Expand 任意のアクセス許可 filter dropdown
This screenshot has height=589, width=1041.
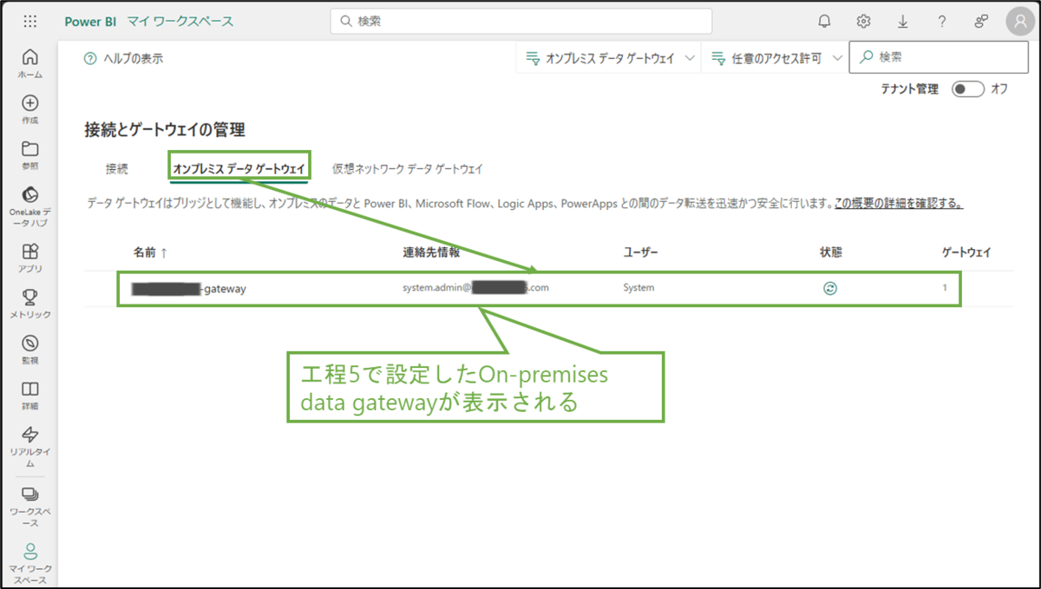click(776, 59)
